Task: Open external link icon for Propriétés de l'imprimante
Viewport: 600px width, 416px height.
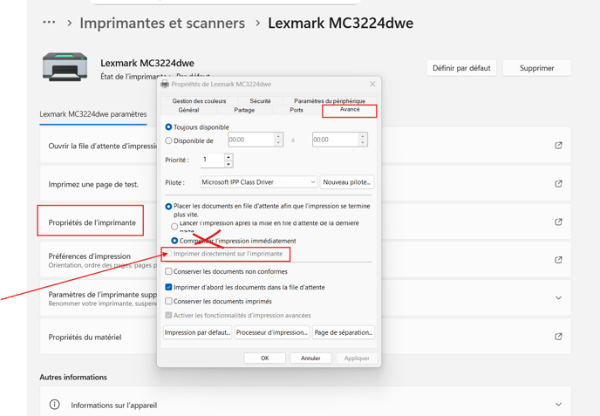Action: pos(558,222)
